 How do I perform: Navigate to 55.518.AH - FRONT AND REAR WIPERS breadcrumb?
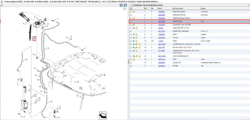pyautogui.click(x=143, y=2)
